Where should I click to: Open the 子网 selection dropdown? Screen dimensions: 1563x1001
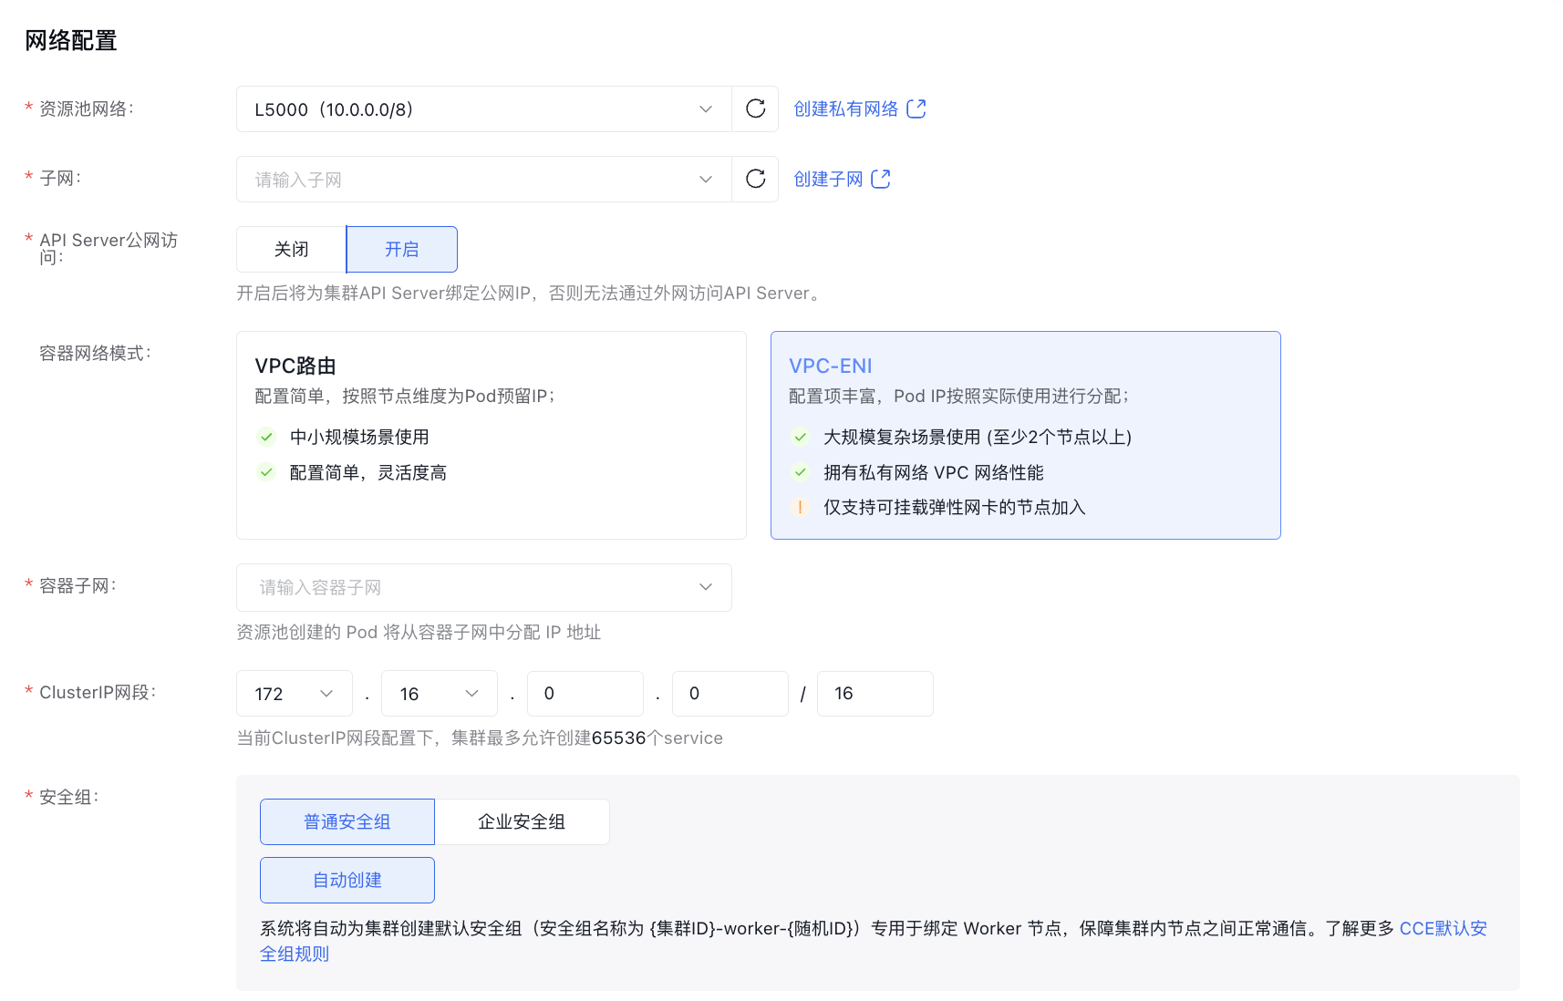[x=484, y=179]
